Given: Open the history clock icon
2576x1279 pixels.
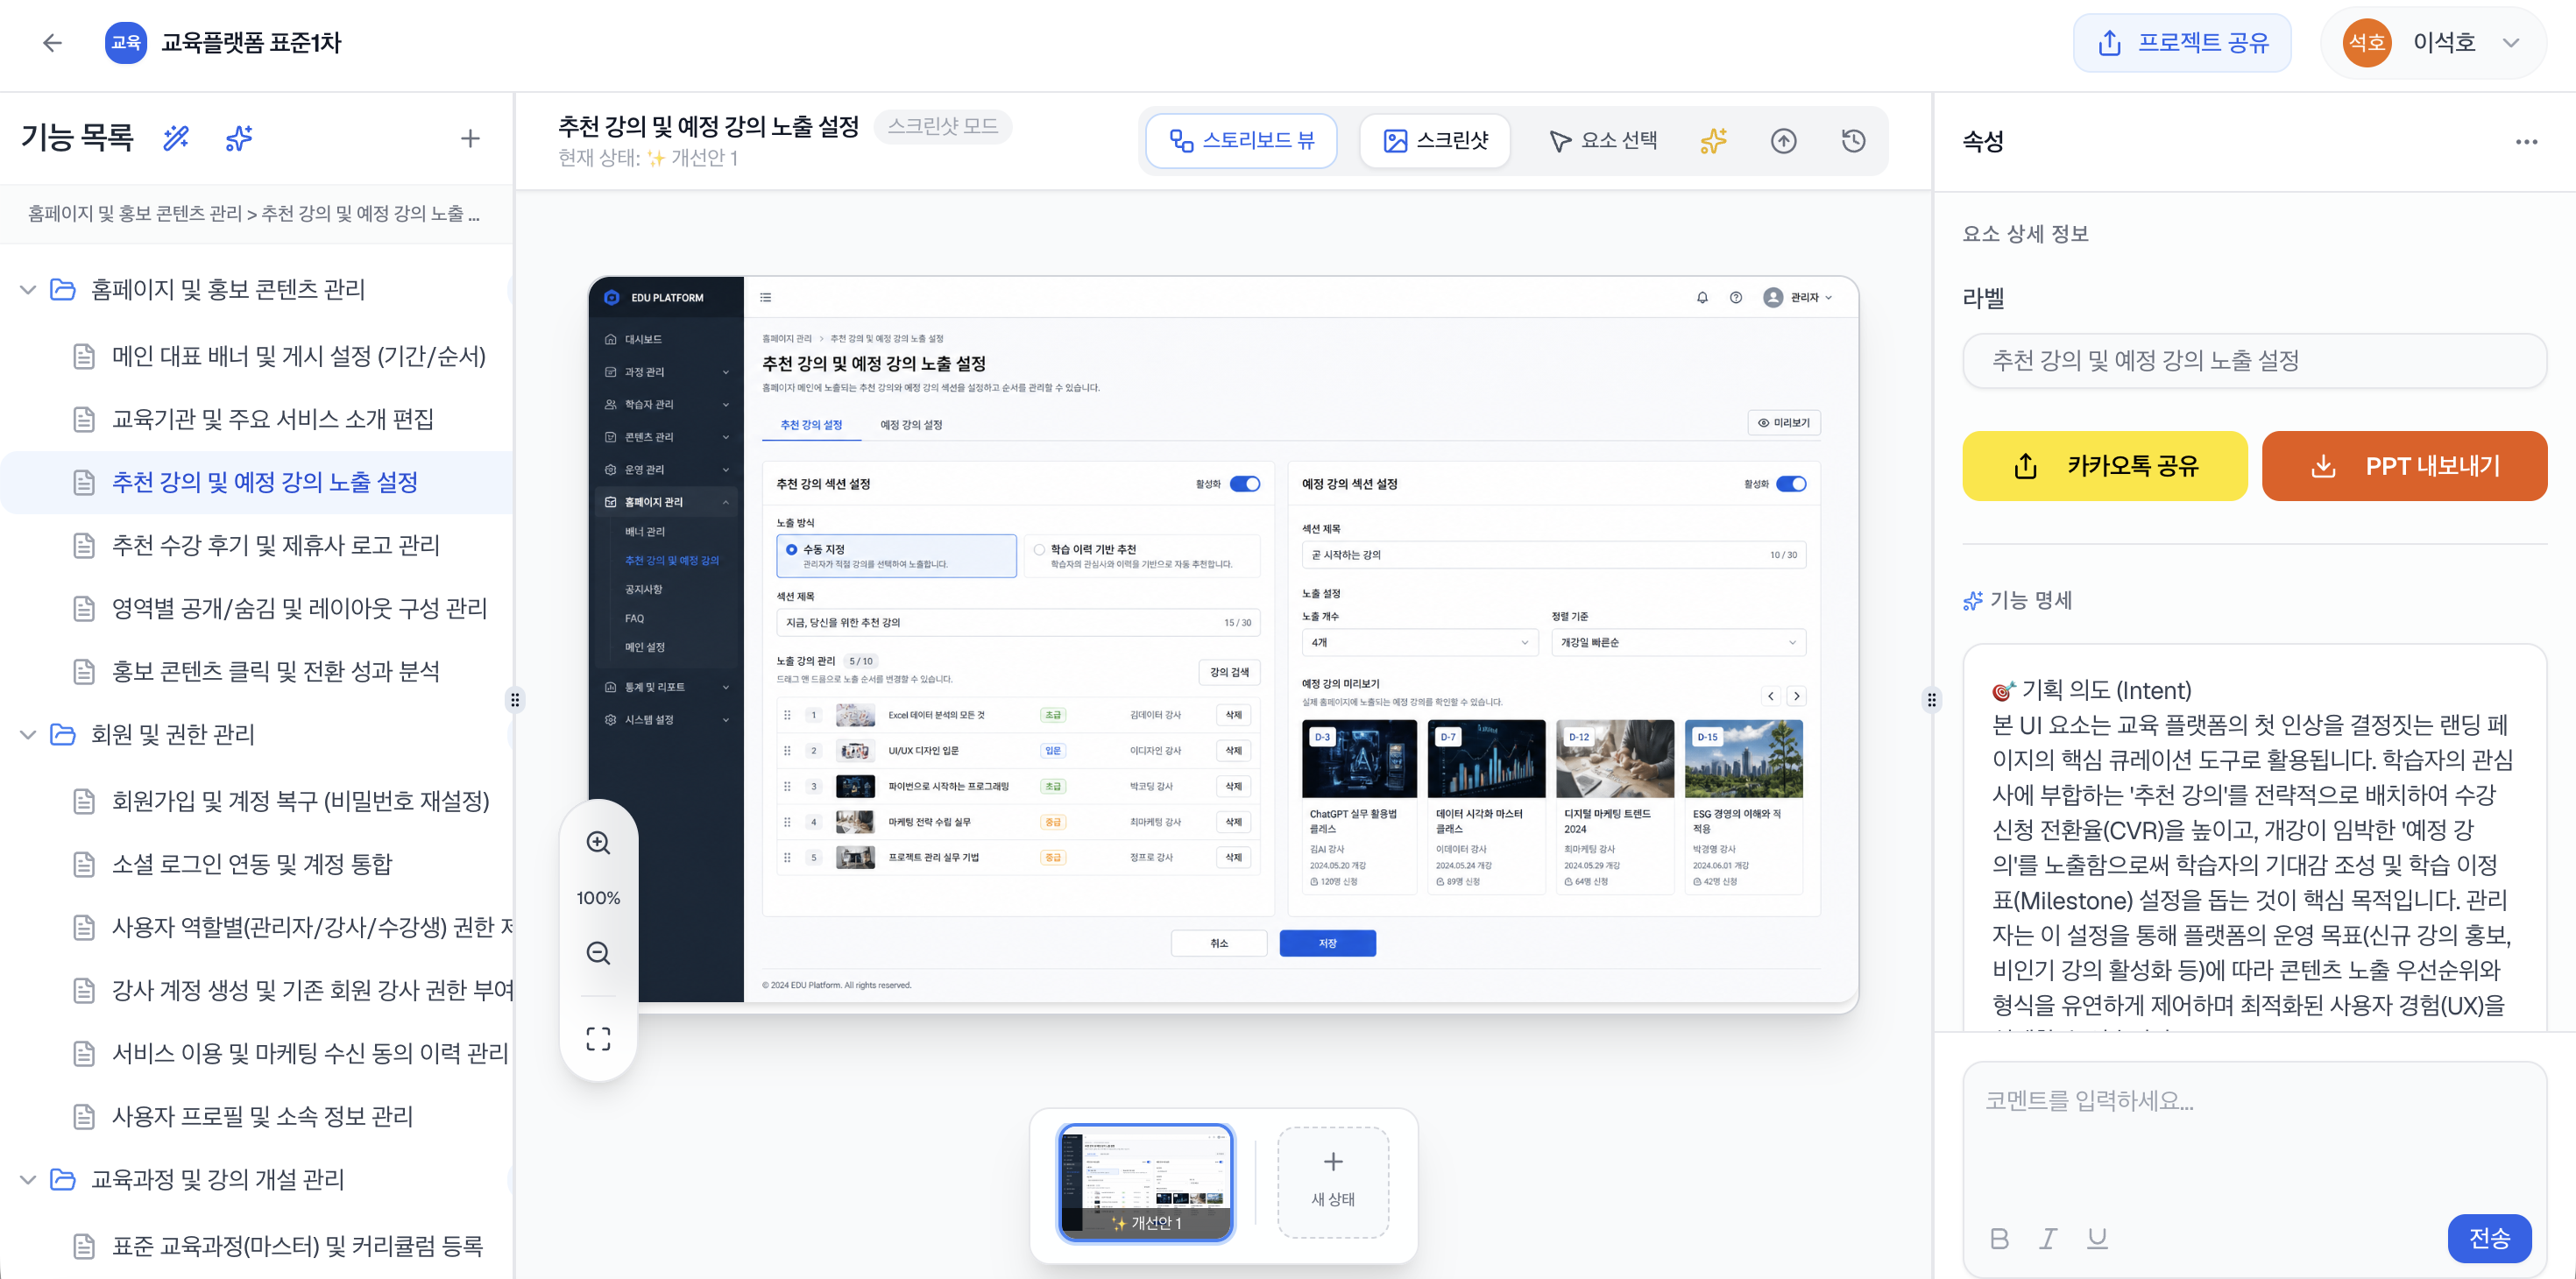Looking at the screenshot, I should tap(1853, 141).
